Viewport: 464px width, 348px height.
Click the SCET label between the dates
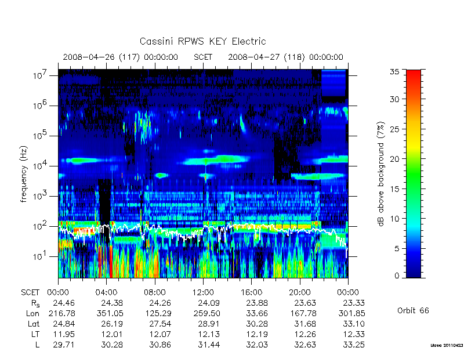click(203, 57)
